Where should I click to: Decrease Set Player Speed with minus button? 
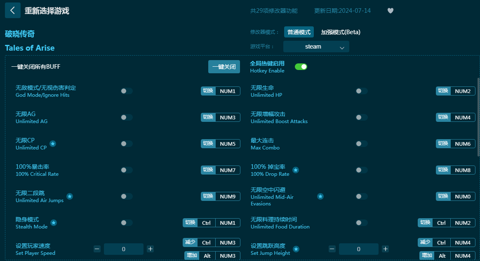coord(97,249)
